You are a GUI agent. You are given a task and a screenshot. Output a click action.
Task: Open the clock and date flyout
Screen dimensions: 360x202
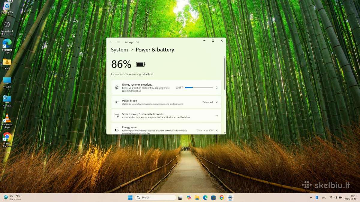[351, 198]
